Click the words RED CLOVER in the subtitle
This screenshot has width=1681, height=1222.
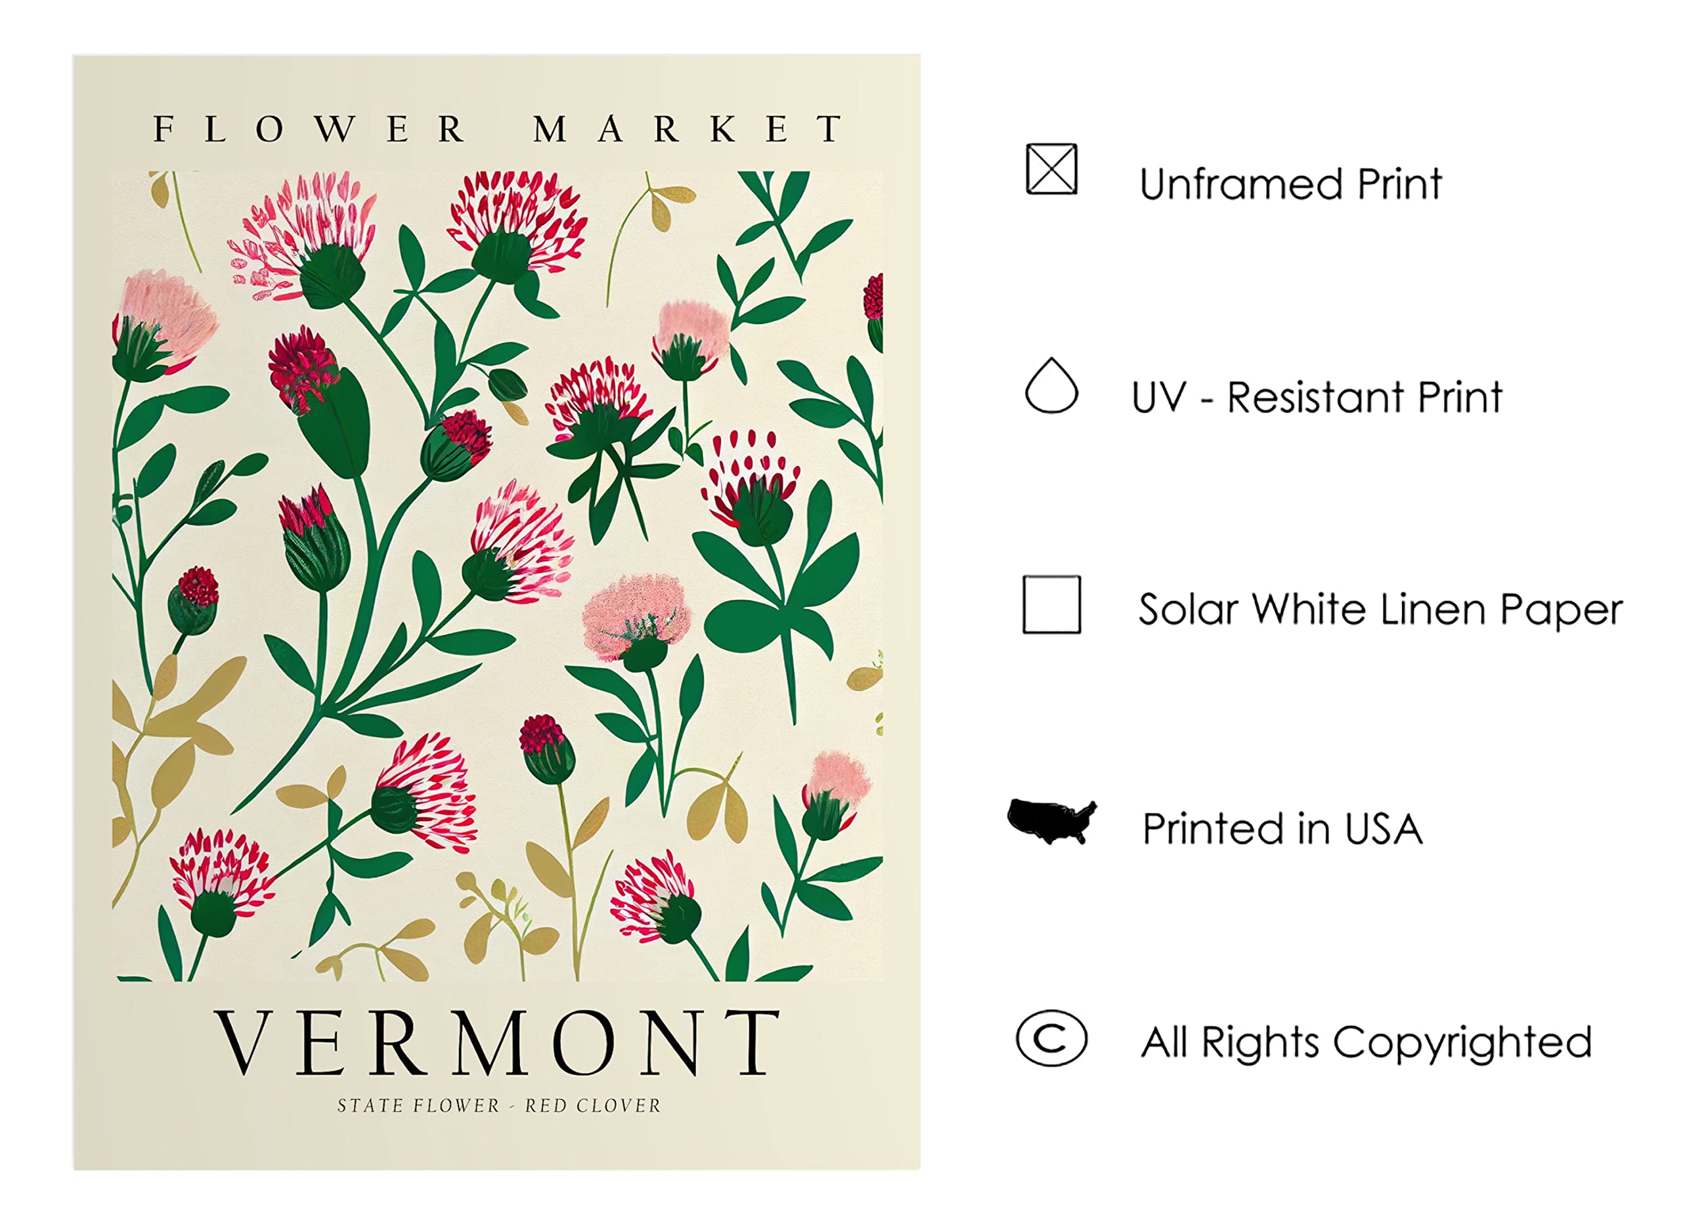[x=592, y=1106]
